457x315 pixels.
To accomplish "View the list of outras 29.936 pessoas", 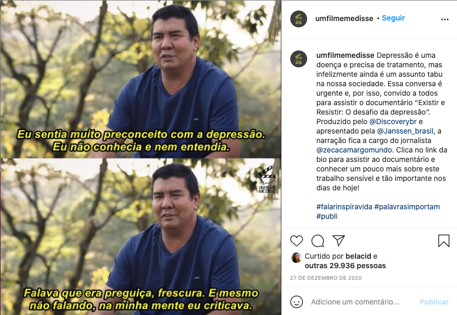I will coord(345,266).
